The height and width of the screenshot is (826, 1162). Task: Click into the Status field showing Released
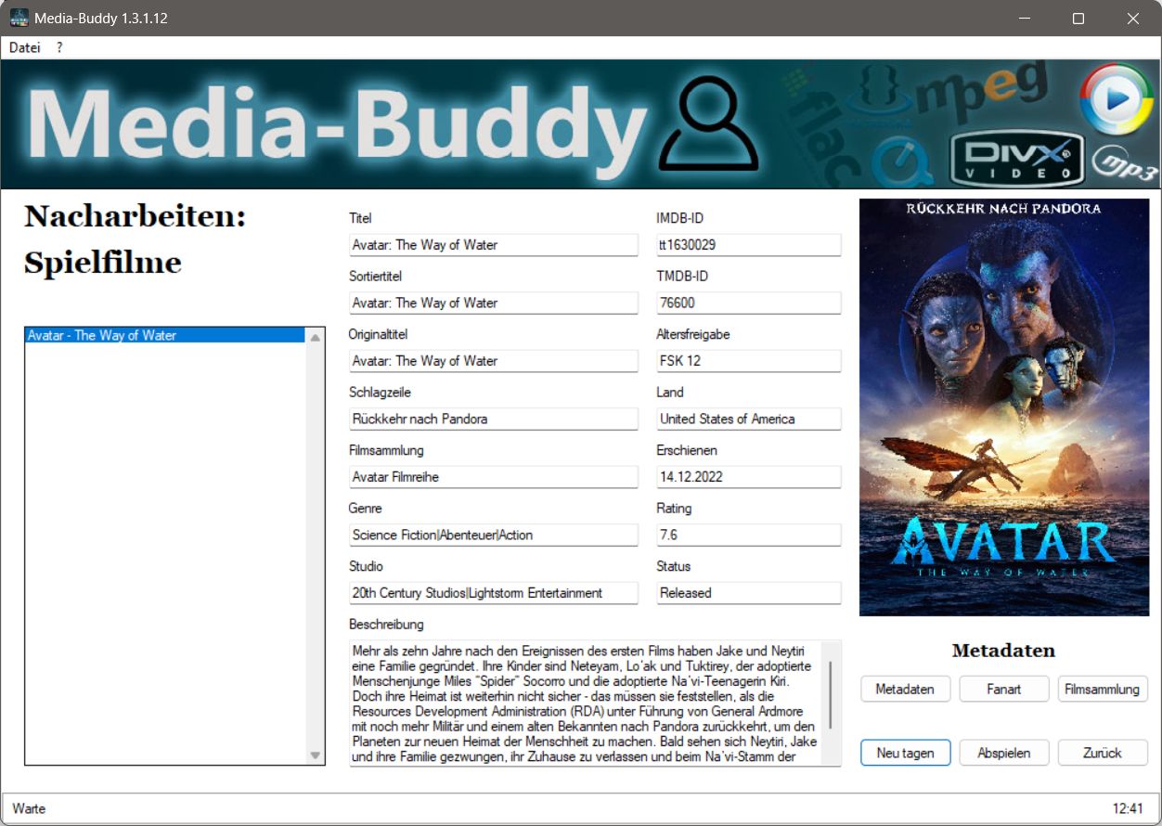(749, 593)
